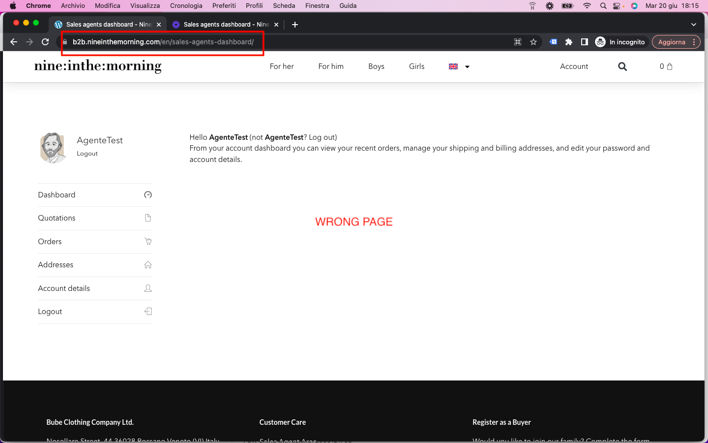Bookmark this page with the star

click(533, 42)
